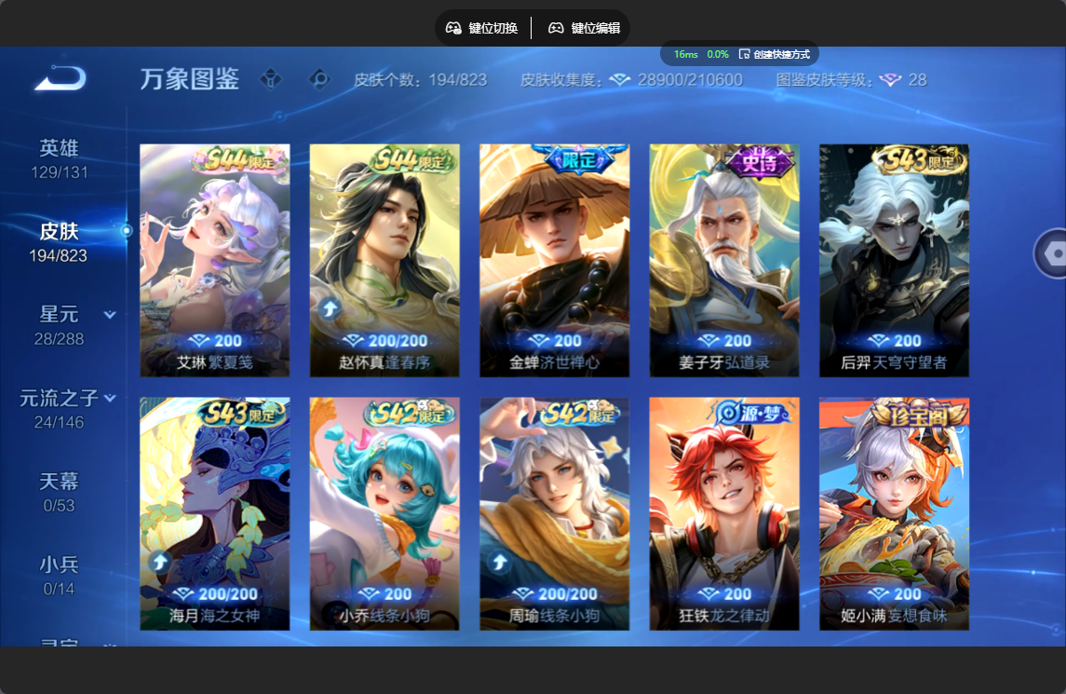Viewport: 1066px width, 694px height.
Task: Click the 200/200 value on 赵怀真 card
Action: pyautogui.click(x=398, y=341)
